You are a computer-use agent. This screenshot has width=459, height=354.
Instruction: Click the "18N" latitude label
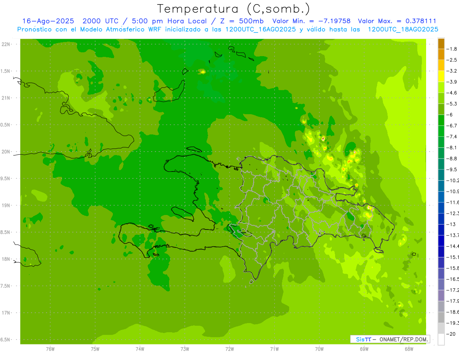click(x=7, y=259)
